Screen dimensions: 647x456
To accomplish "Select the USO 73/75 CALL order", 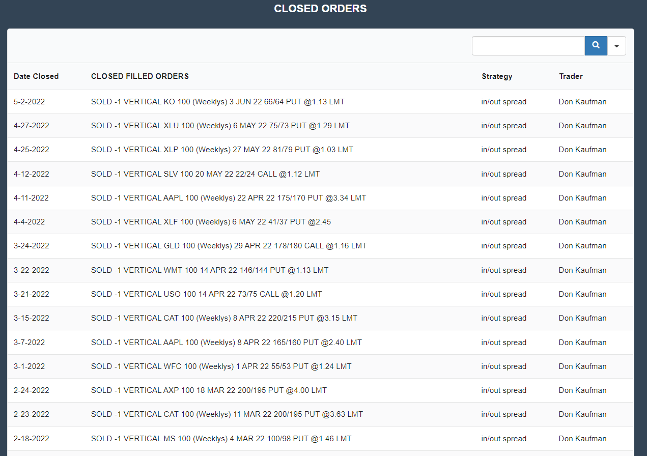I will pos(207,294).
